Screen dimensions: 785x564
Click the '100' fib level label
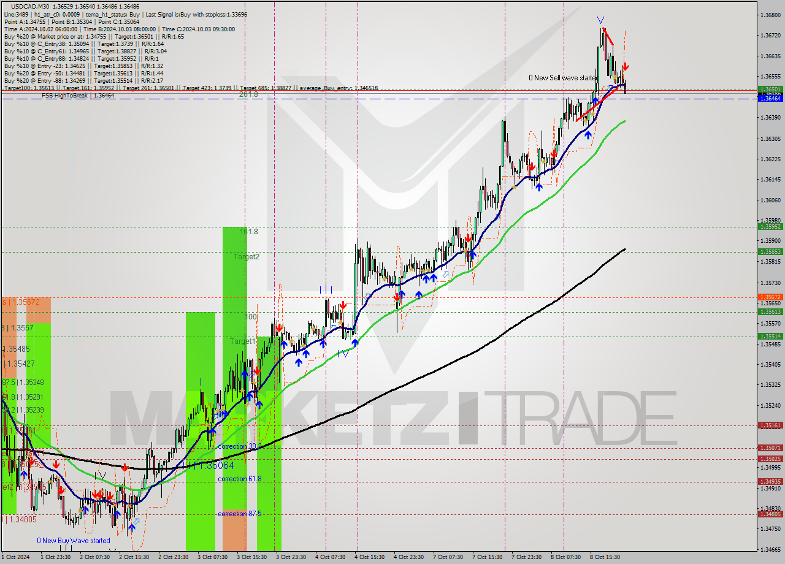(251, 317)
